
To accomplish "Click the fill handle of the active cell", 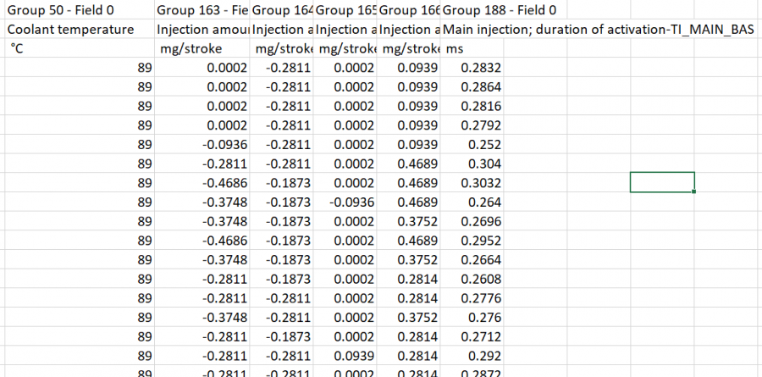I will pyautogui.click(x=694, y=192).
